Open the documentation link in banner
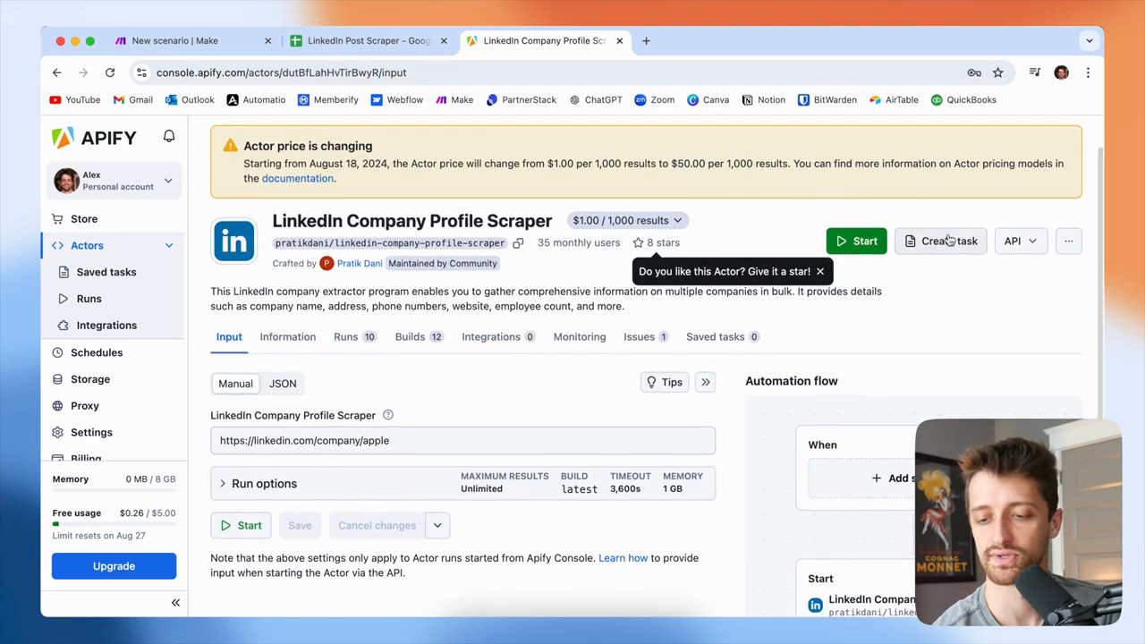The width and height of the screenshot is (1145, 644). click(x=298, y=178)
